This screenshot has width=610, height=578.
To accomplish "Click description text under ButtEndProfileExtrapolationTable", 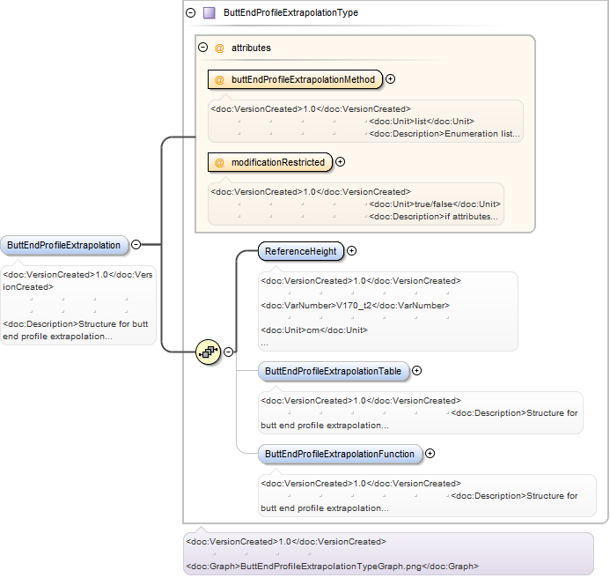I will 419,419.
